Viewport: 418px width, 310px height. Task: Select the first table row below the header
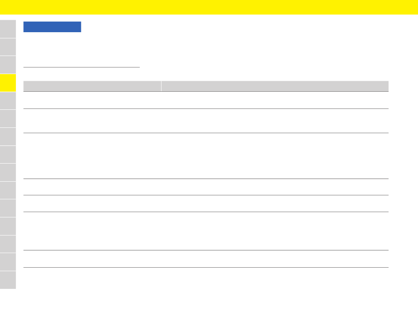pyautogui.click(x=206, y=100)
